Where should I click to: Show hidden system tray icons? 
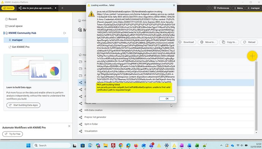(x=221, y=146)
